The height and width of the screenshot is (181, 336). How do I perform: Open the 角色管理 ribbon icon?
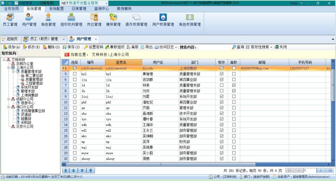(48, 19)
